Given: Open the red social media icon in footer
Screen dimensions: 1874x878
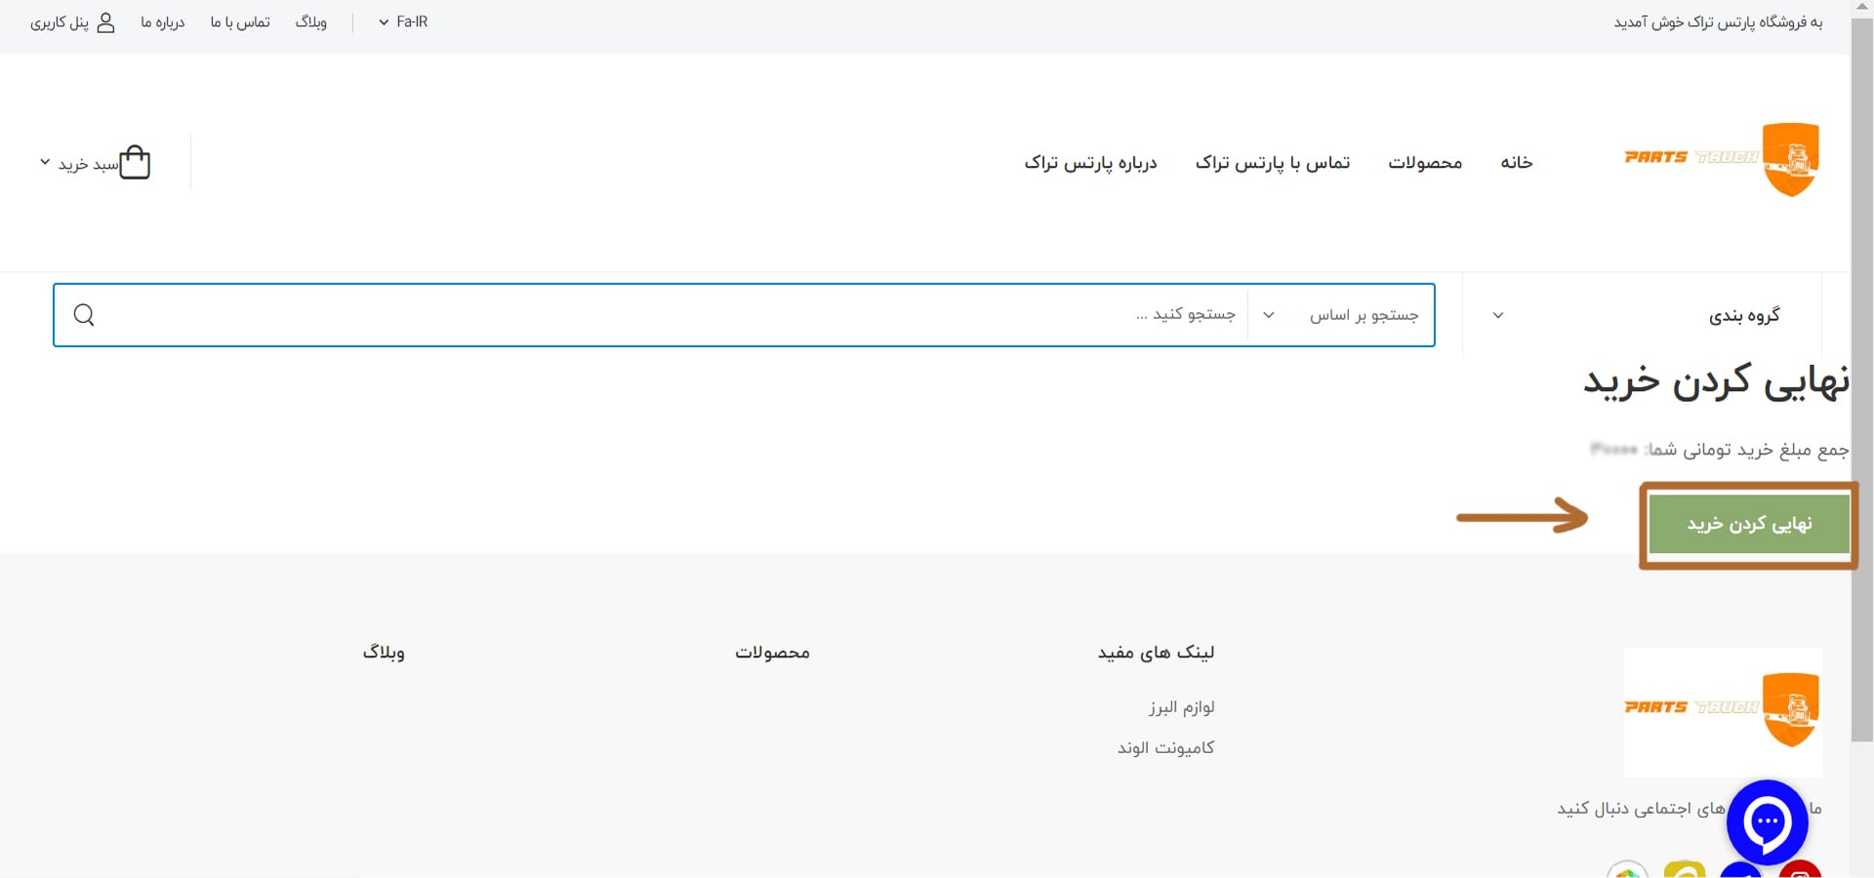Looking at the screenshot, I should coord(1799,871).
